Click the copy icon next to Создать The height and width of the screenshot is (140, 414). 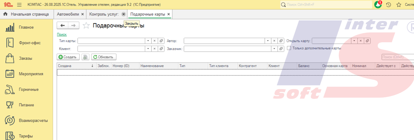point(86,57)
